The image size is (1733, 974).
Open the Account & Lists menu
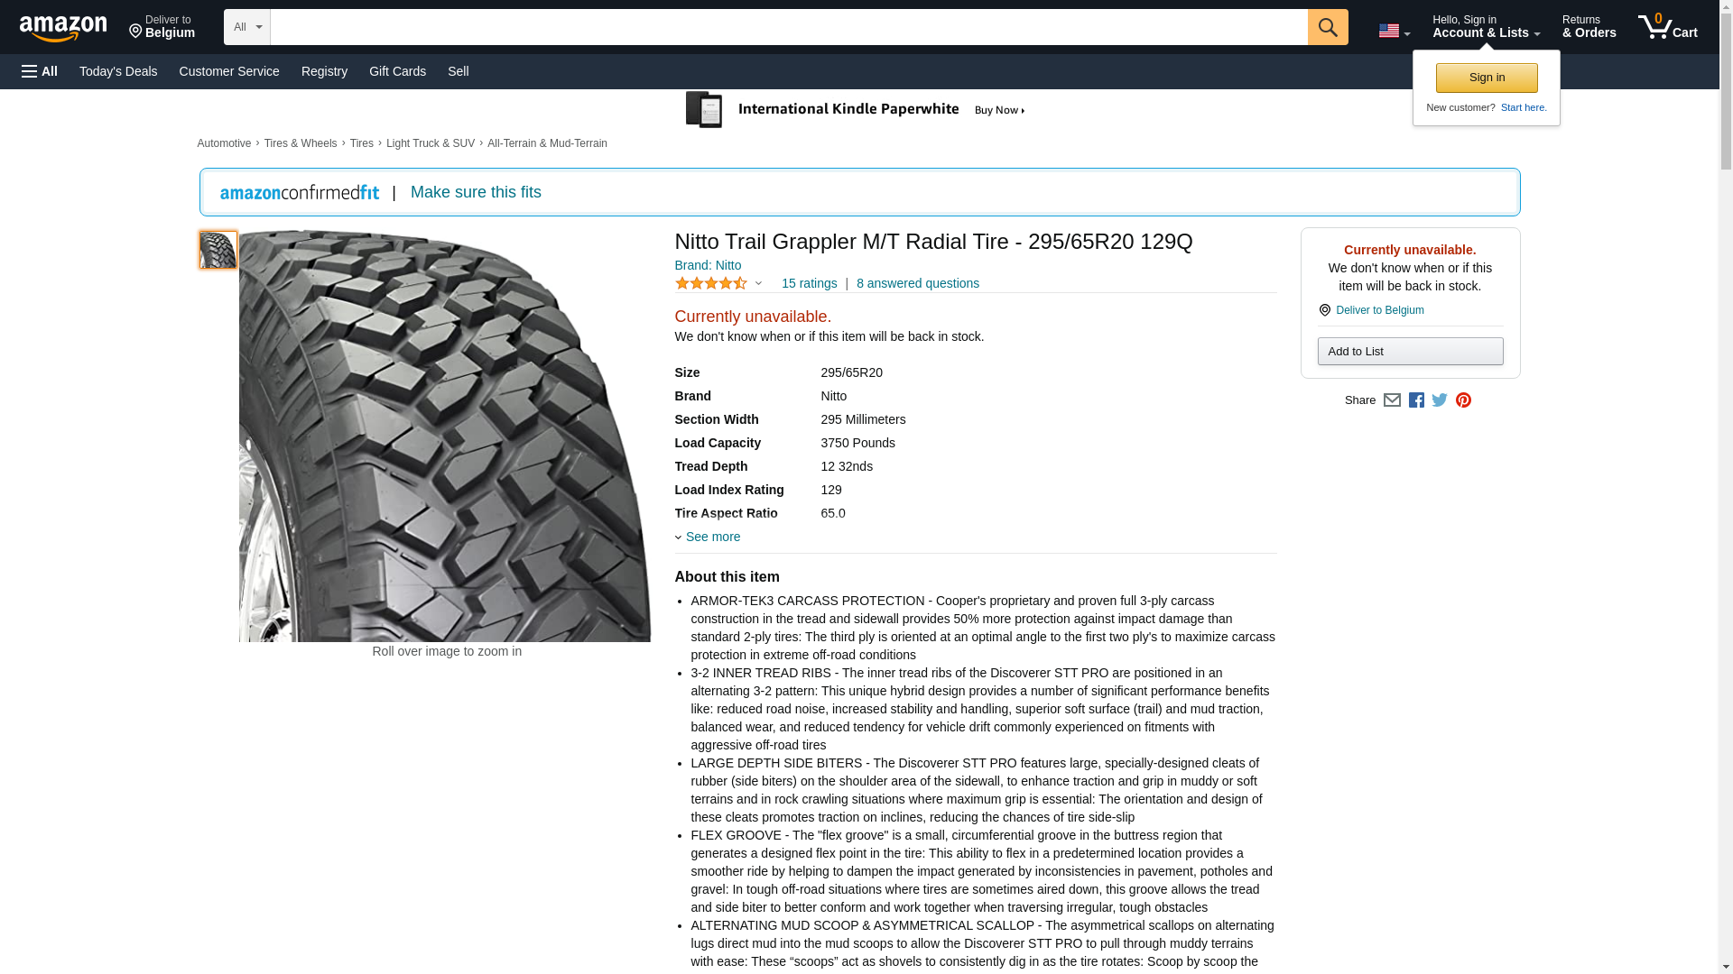click(1486, 27)
